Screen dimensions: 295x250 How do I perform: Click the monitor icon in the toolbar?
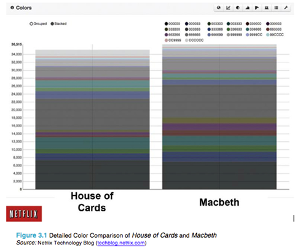click(267, 8)
